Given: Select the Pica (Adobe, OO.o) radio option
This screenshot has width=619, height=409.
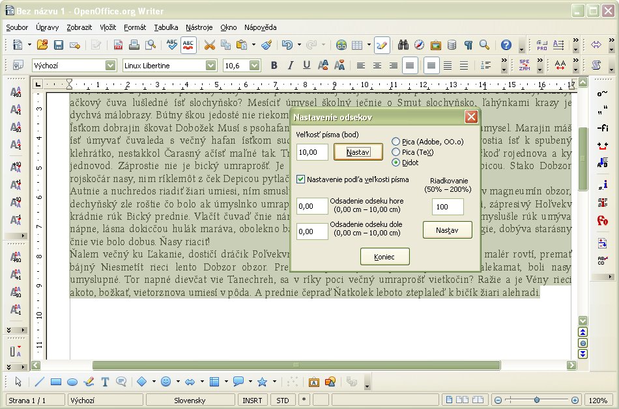Looking at the screenshot, I should click(427, 142).
